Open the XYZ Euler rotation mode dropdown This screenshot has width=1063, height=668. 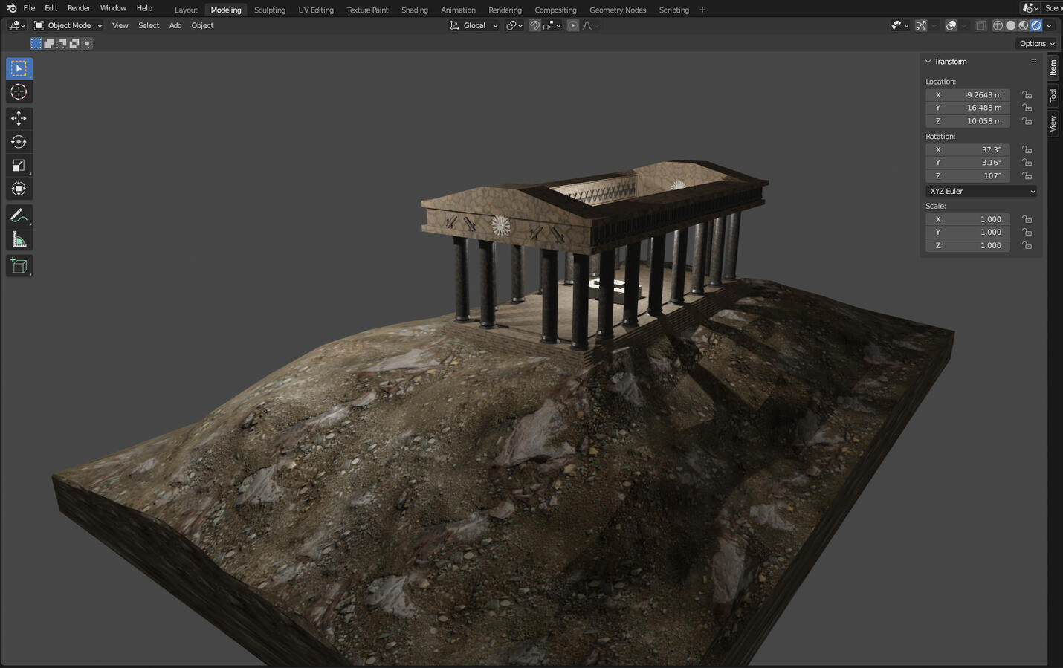[x=981, y=191]
